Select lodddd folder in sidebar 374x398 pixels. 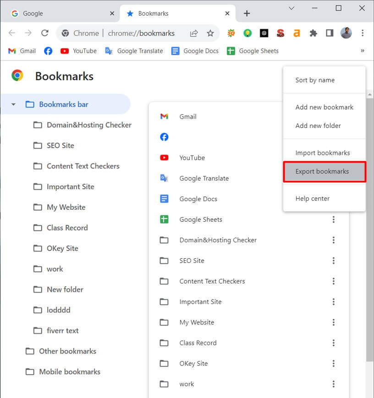[x=52, y=310]
